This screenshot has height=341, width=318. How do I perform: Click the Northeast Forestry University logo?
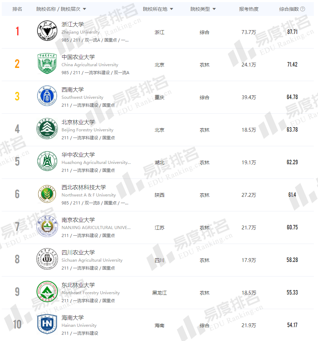click(47, 292)
